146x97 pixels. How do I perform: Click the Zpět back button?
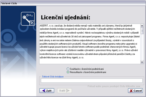tap(47, 91)
